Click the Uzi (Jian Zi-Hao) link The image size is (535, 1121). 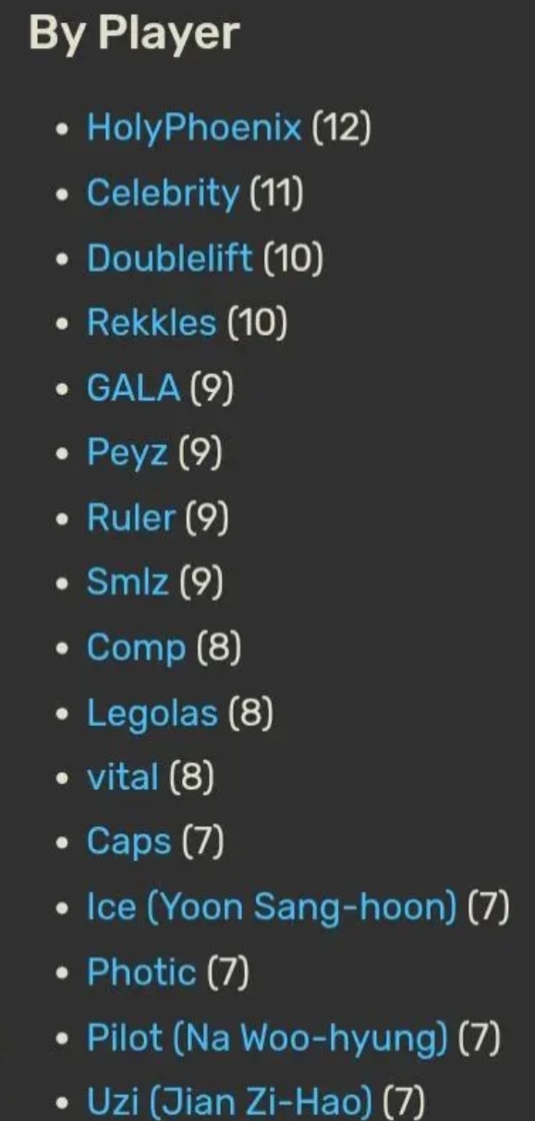[x=229, y=1102]
